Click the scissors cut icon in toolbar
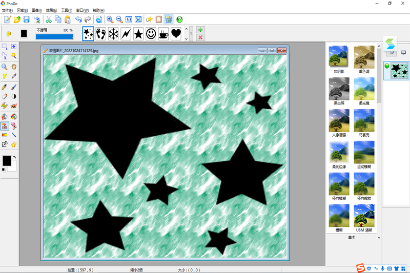The width and height of the screenshot is (410, 273). 48,19
